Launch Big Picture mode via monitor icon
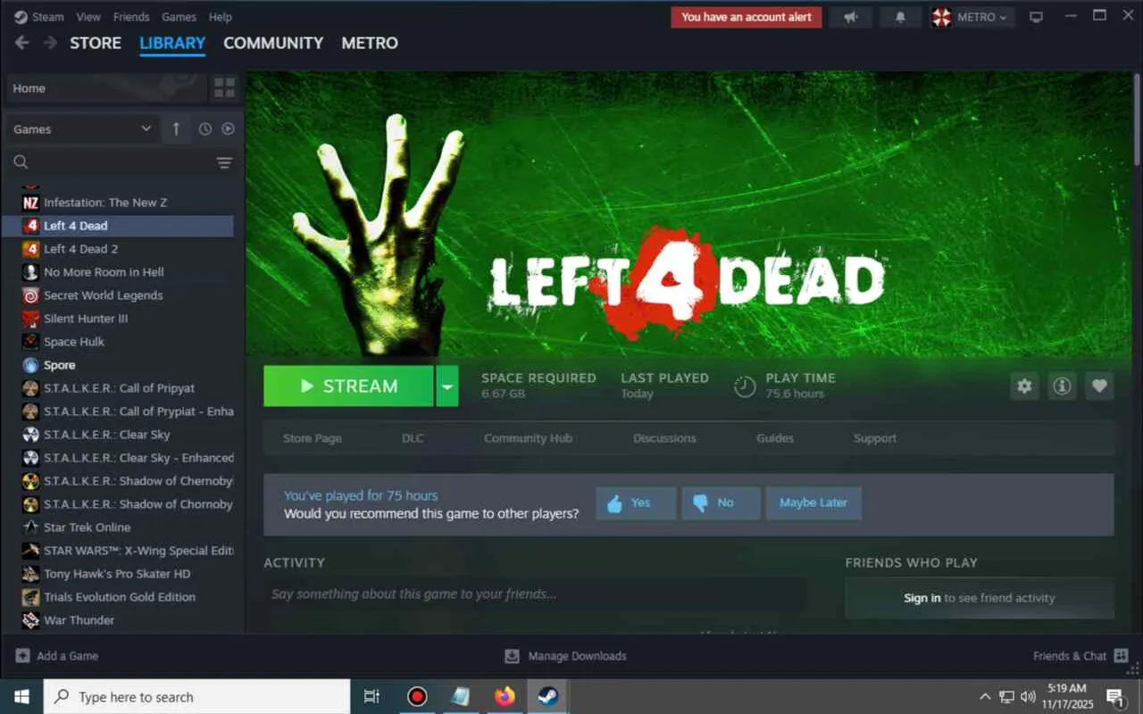Screen dimensions: 1143x714 click(x=1036, y=17)
